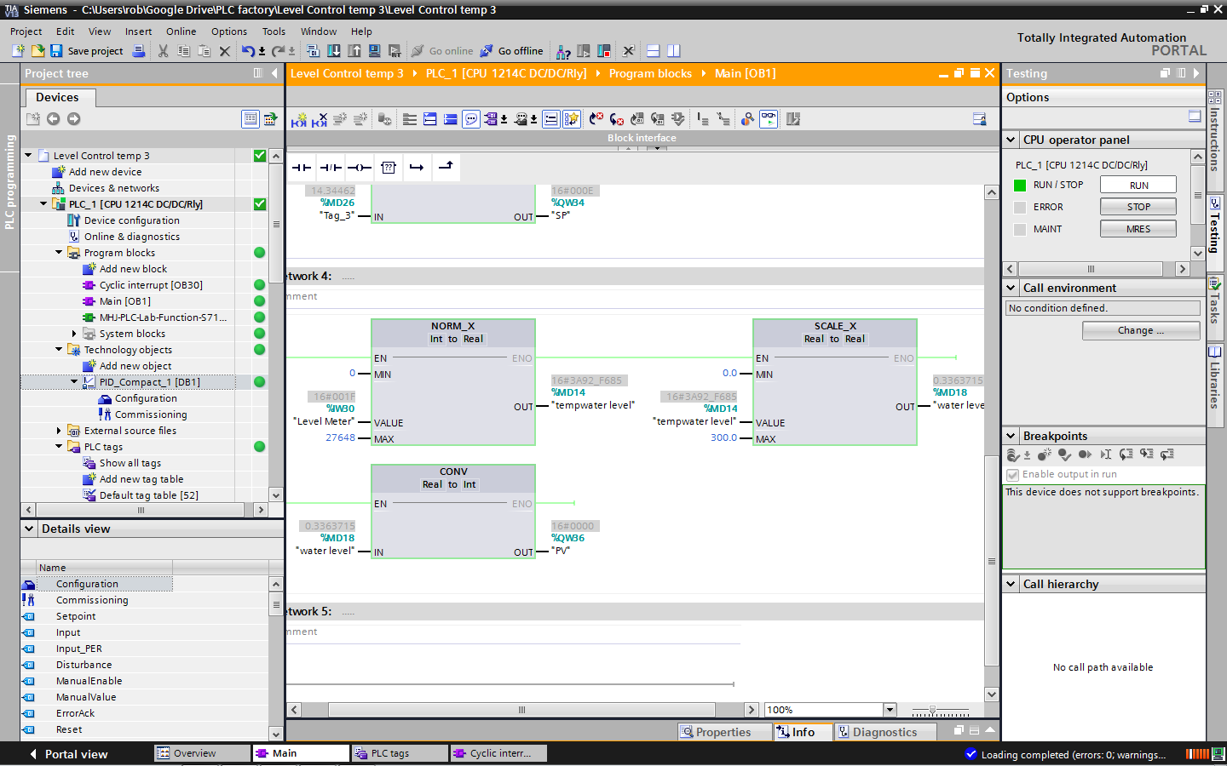Click the RUN button on CPU panel
The height and width of the screenshot is (766, 1227).
pyautogui.click(x=1138, y=185)
